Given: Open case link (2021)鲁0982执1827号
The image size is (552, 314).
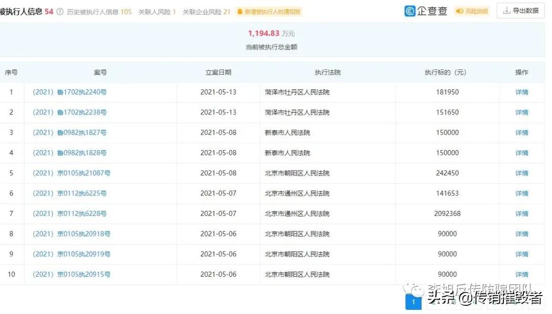Looking at the screenshot, I should 68,132.
